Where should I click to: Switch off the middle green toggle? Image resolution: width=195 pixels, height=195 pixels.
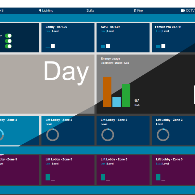tap(8, 41)
